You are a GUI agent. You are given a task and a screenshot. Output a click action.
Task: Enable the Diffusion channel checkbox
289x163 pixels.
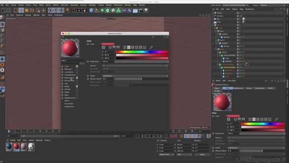77,69
